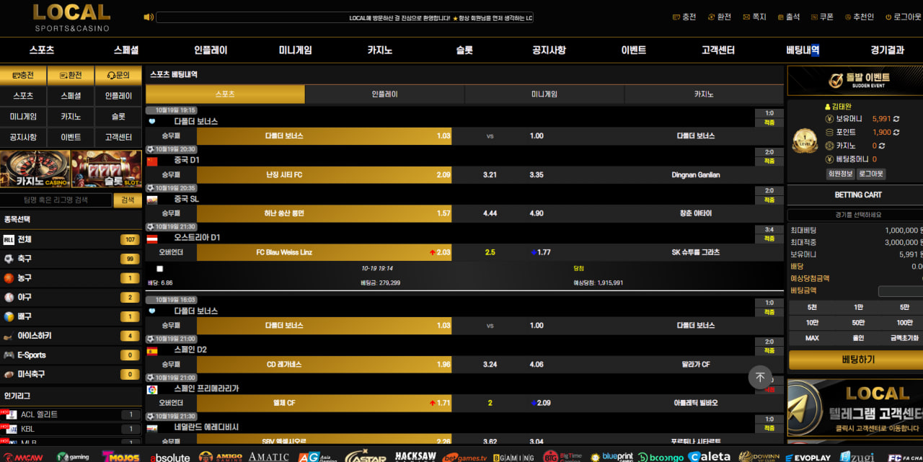Viewport: 923px width, 462px height.
Task: Click the LOCAL Sports & Casino logo
Action: click(x=71, y=18)
